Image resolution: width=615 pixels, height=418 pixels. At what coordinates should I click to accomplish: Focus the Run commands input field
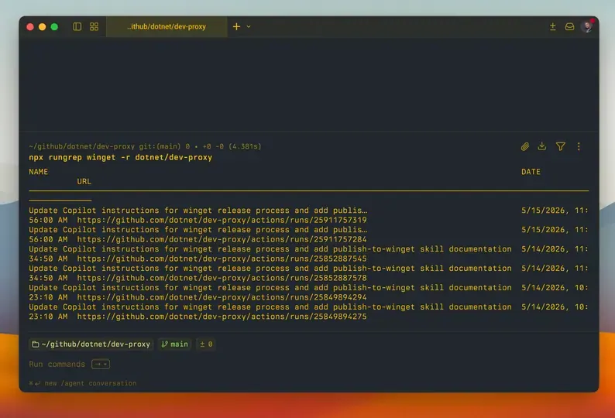pyautogui.click(x=57, y=365)
